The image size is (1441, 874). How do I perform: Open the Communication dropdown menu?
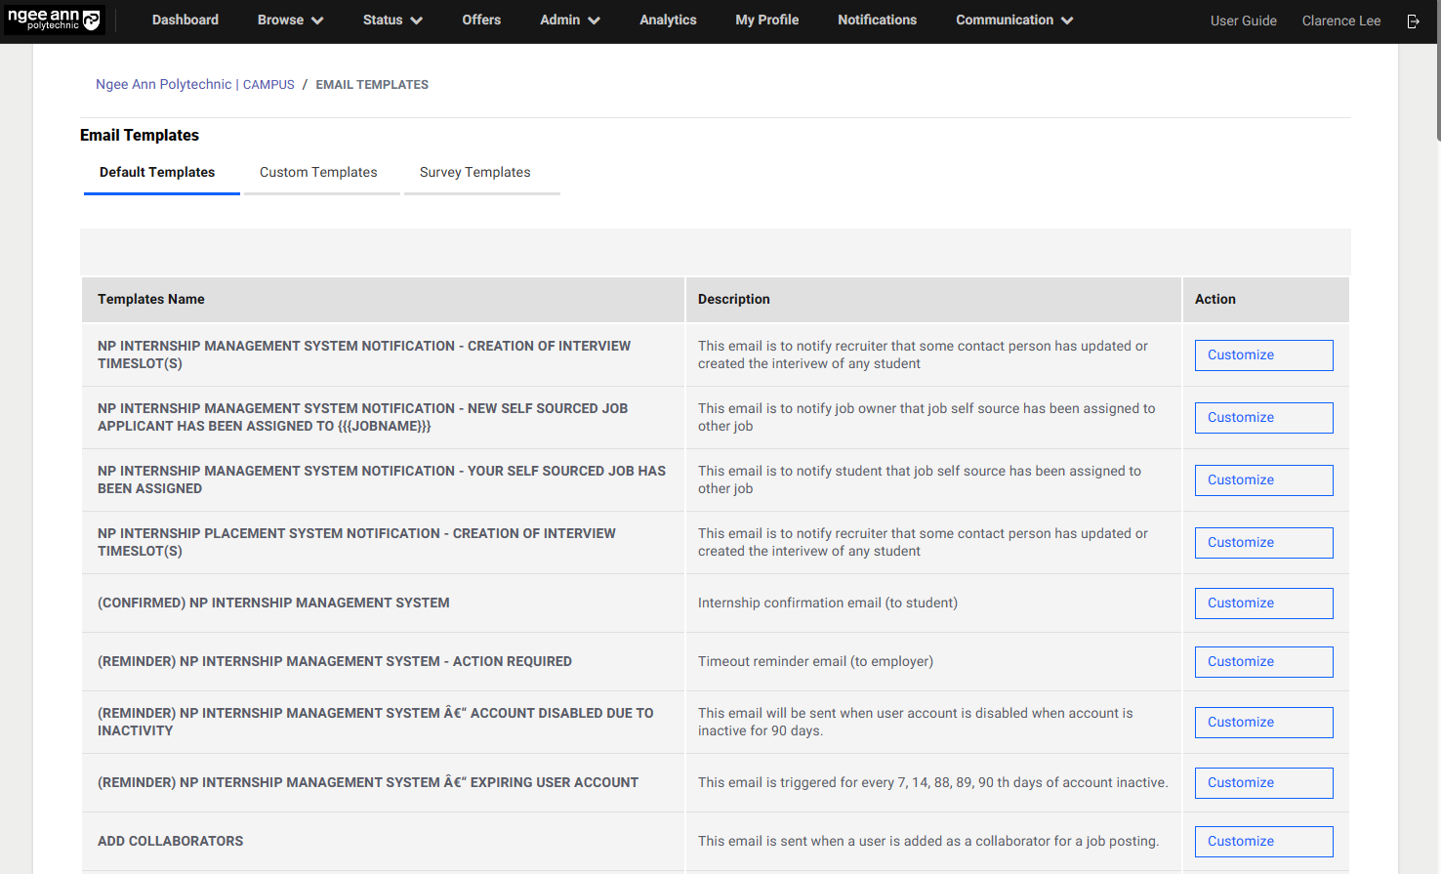tap(1013, 20)
